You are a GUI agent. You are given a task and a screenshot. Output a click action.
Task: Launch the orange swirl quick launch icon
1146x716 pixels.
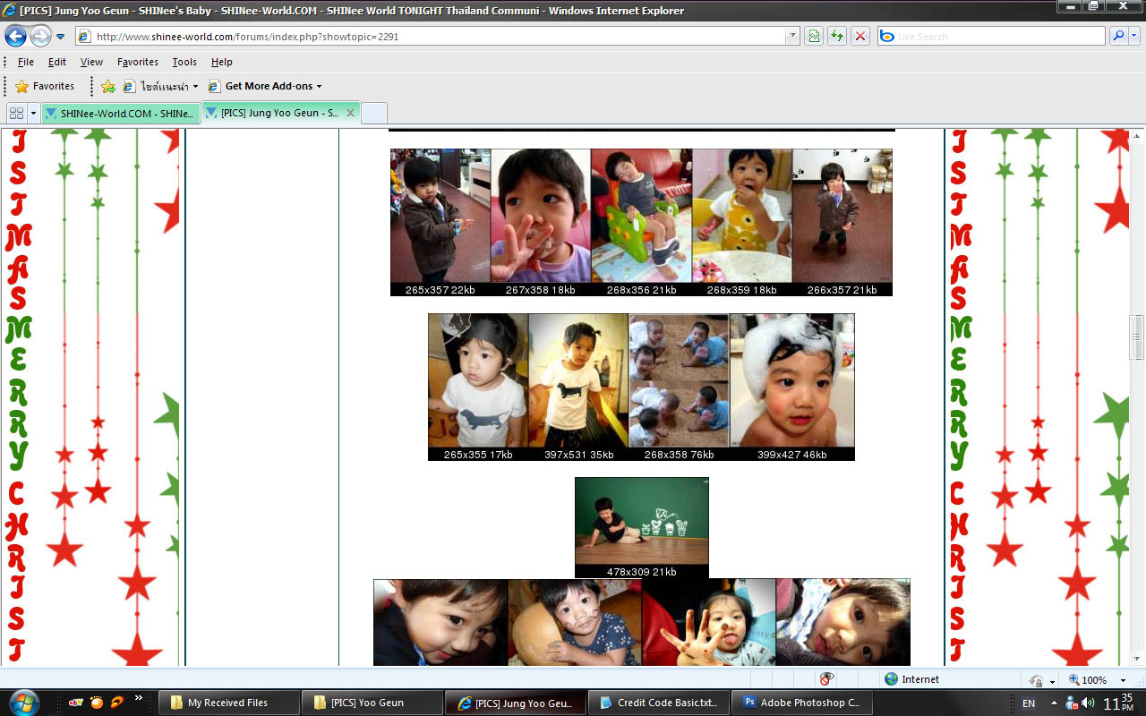pyautogui.click(x=117, y=703)
